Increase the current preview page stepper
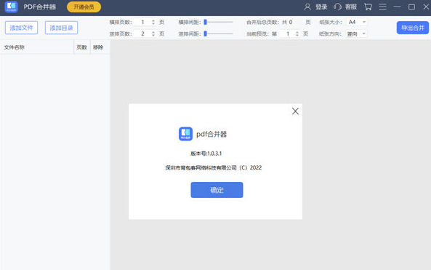This screenshot has height=270, width=431. (x=297, y=32)
